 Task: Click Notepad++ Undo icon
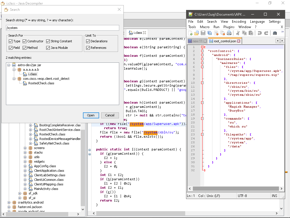click(260, 33)
